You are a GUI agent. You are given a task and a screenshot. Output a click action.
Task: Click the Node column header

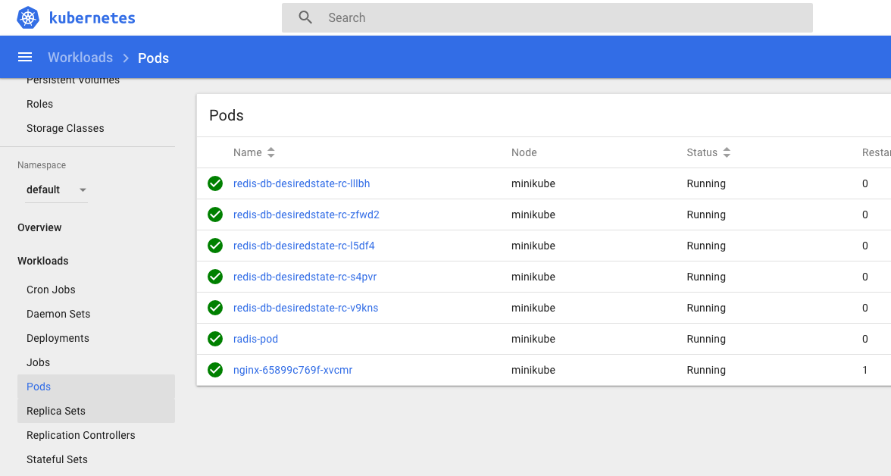tap(524, 152)
